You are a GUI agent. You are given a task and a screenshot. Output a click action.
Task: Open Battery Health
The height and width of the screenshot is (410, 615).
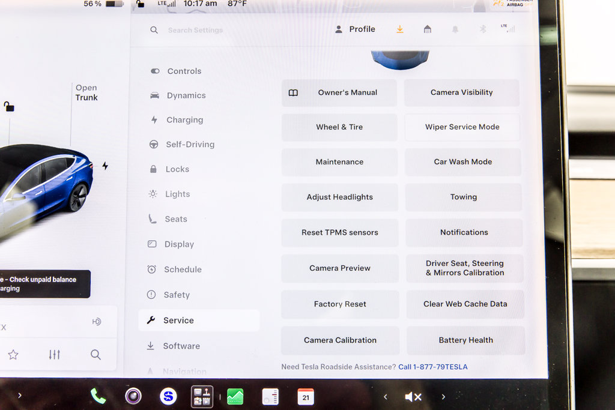pos(466,340)
